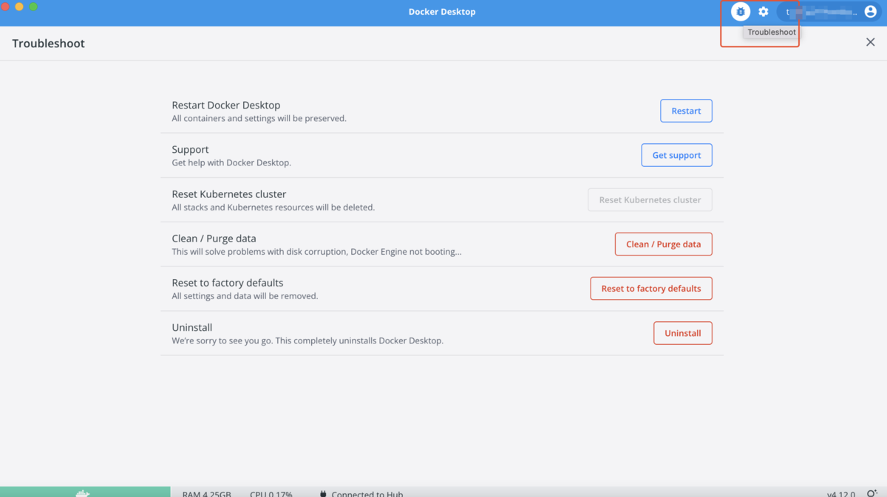Click the blurred username in the title bar

point(822,12)
